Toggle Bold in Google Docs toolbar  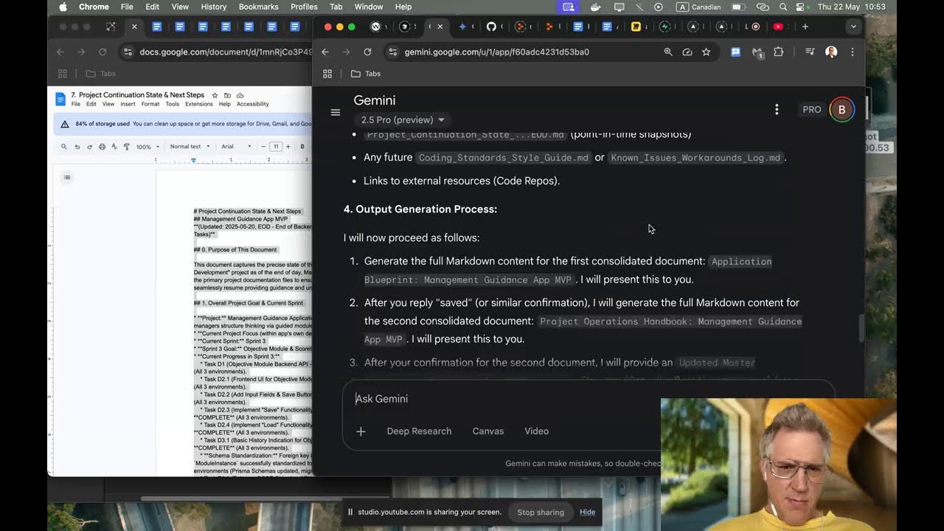302,147
